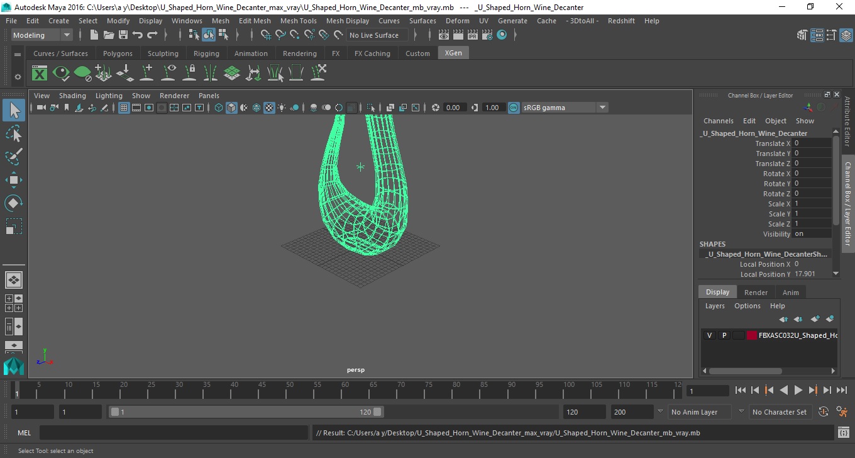Enable snap to points icon
Screen dimensions: 855x458
[x=295, y=35]
